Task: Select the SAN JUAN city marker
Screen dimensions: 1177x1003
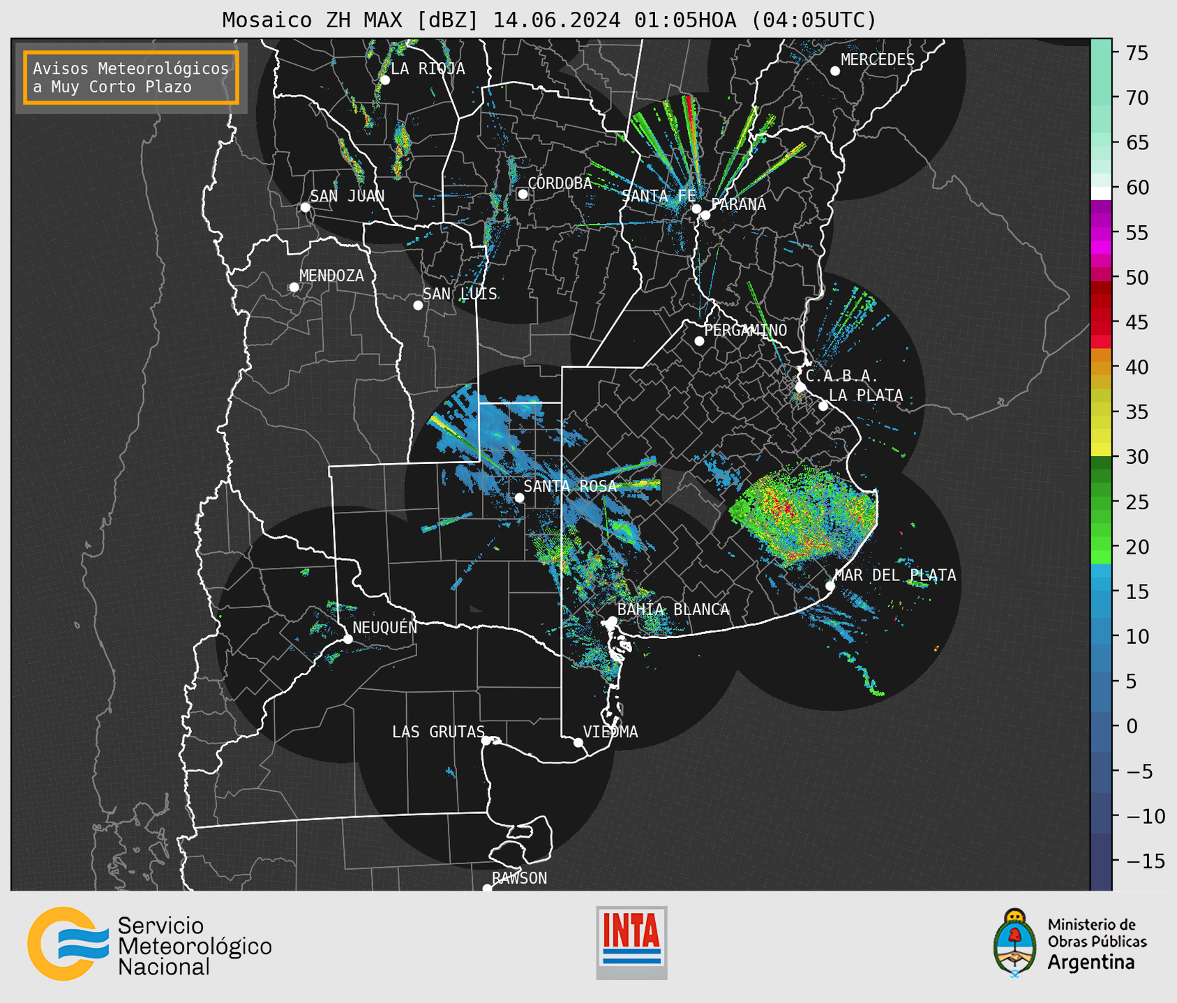Action: (x=305, y=207)
